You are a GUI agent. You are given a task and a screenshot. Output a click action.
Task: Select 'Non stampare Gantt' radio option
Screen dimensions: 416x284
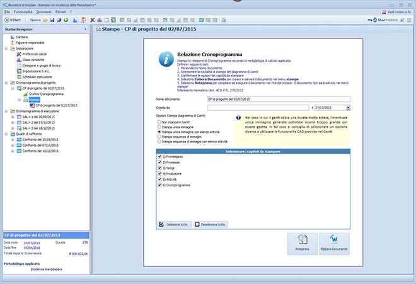[160, 120]
